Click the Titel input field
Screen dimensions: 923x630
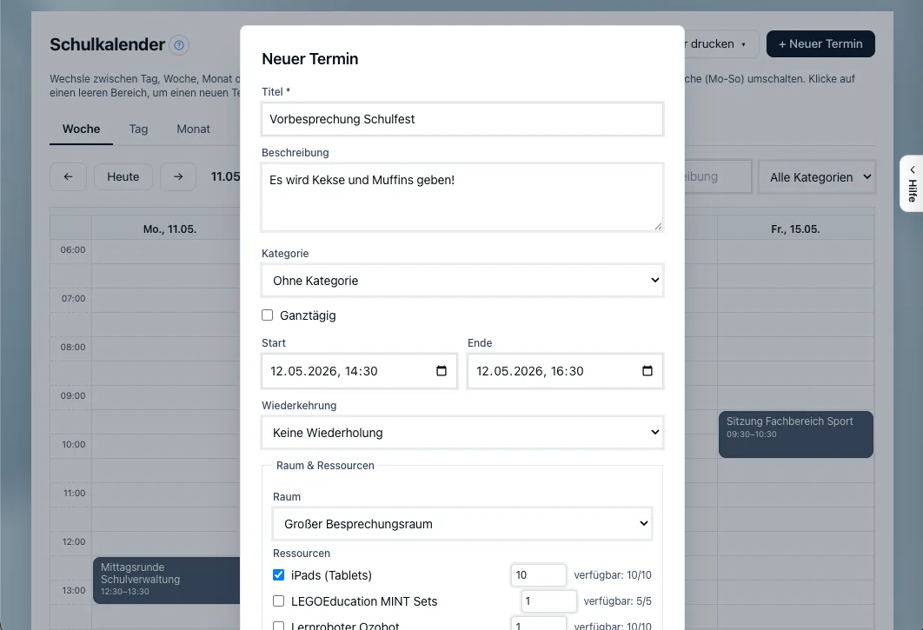pyautogui.click(x=462, y=119)
